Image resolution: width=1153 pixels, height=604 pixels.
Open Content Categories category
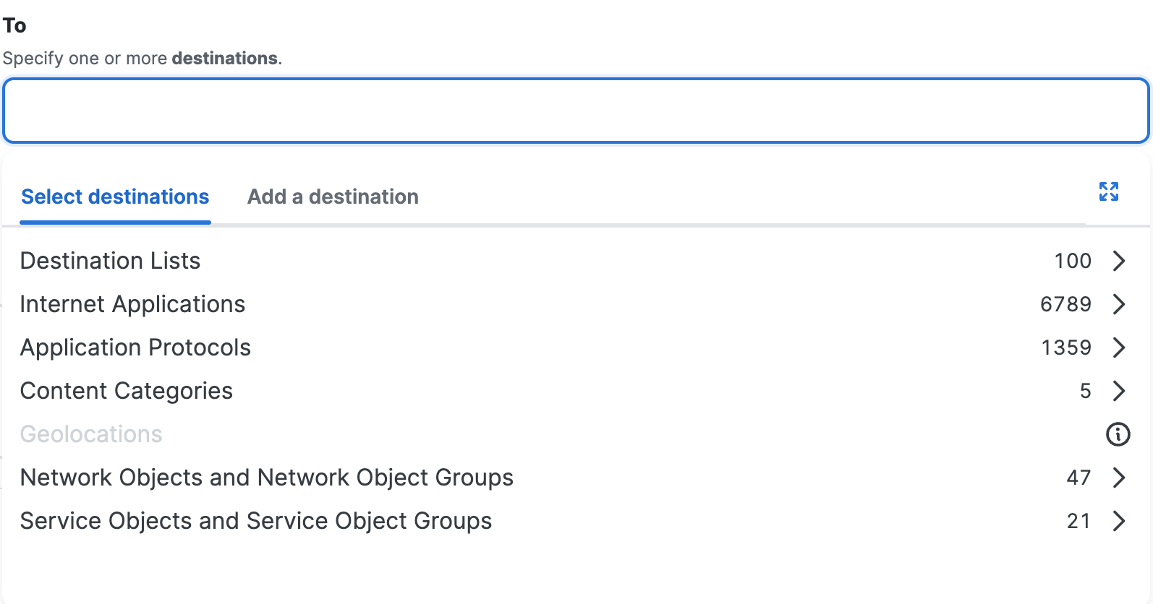click(576, 391)
